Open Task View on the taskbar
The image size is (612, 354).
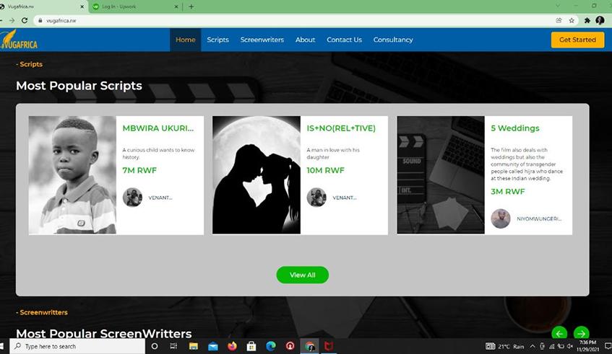coord(173,346)
